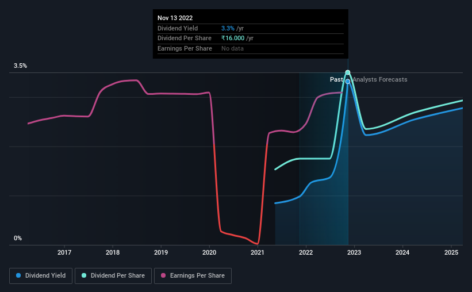Click the pink Earnings Per Share legend dot
Viewport: 472px width, 292px height.
pyautogui.click(x=163, y=275)
